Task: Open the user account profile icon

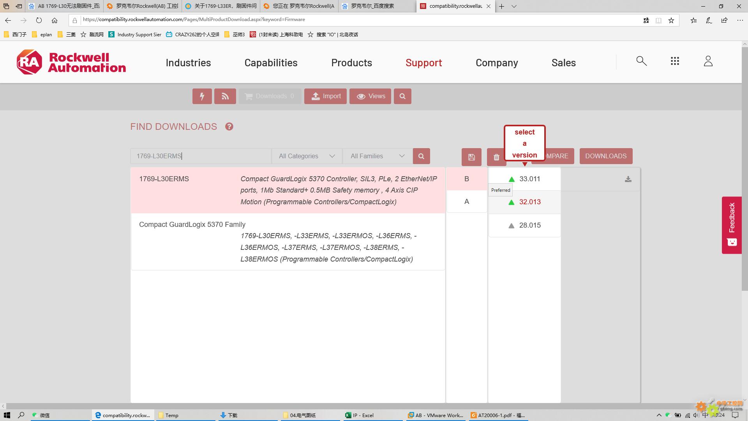Action: [x=708, y=61]
